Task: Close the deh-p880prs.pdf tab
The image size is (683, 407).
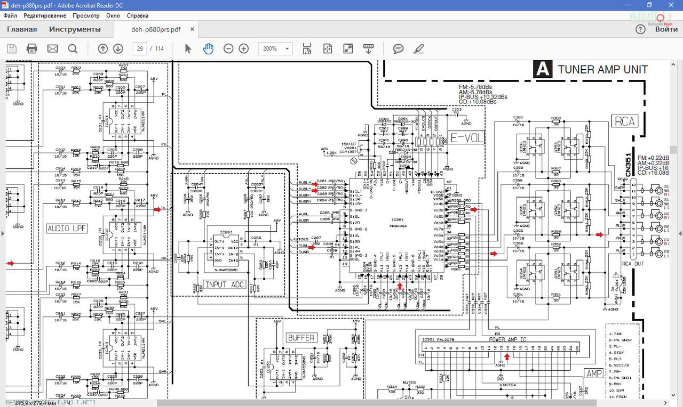Action: click(193, 29)
